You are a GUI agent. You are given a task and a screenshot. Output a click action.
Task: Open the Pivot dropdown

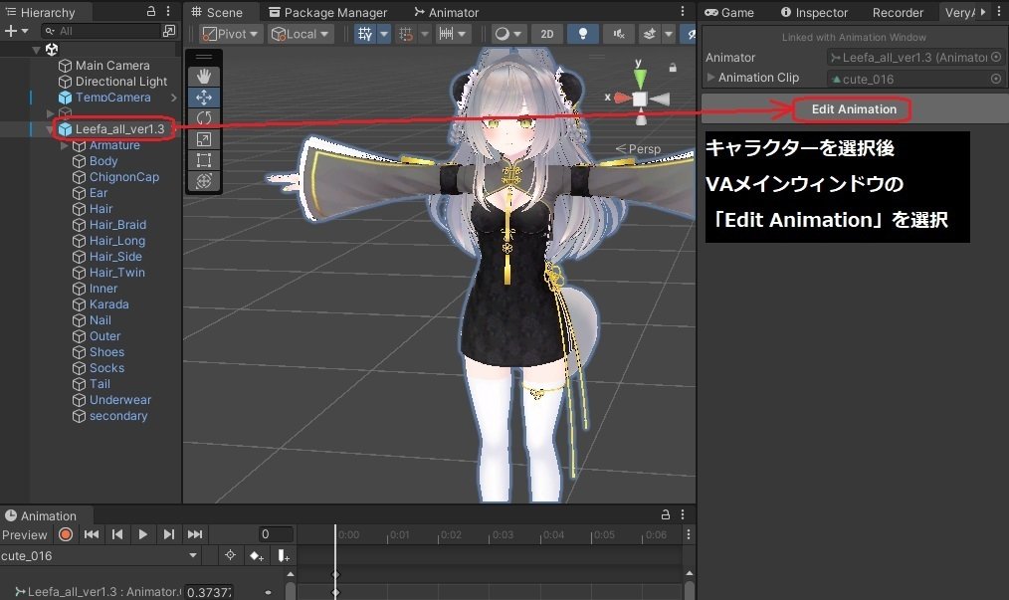[x=231, y=34]
